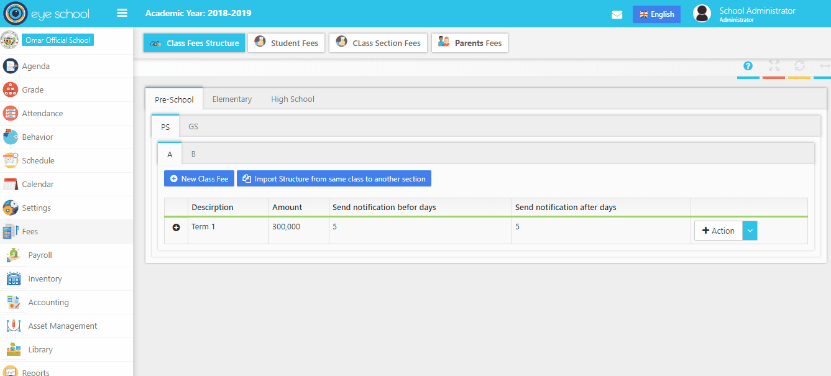Image resolution: width=831 pixels, height=376 pixels.
Task: Open the Action dropdown arrow for Term 1
Action: point(750,231)
